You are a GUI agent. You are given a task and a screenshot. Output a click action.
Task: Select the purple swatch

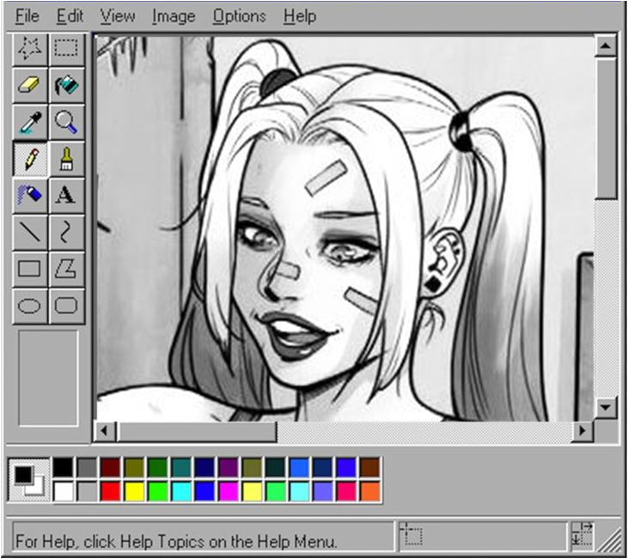(x=229, y=467)
